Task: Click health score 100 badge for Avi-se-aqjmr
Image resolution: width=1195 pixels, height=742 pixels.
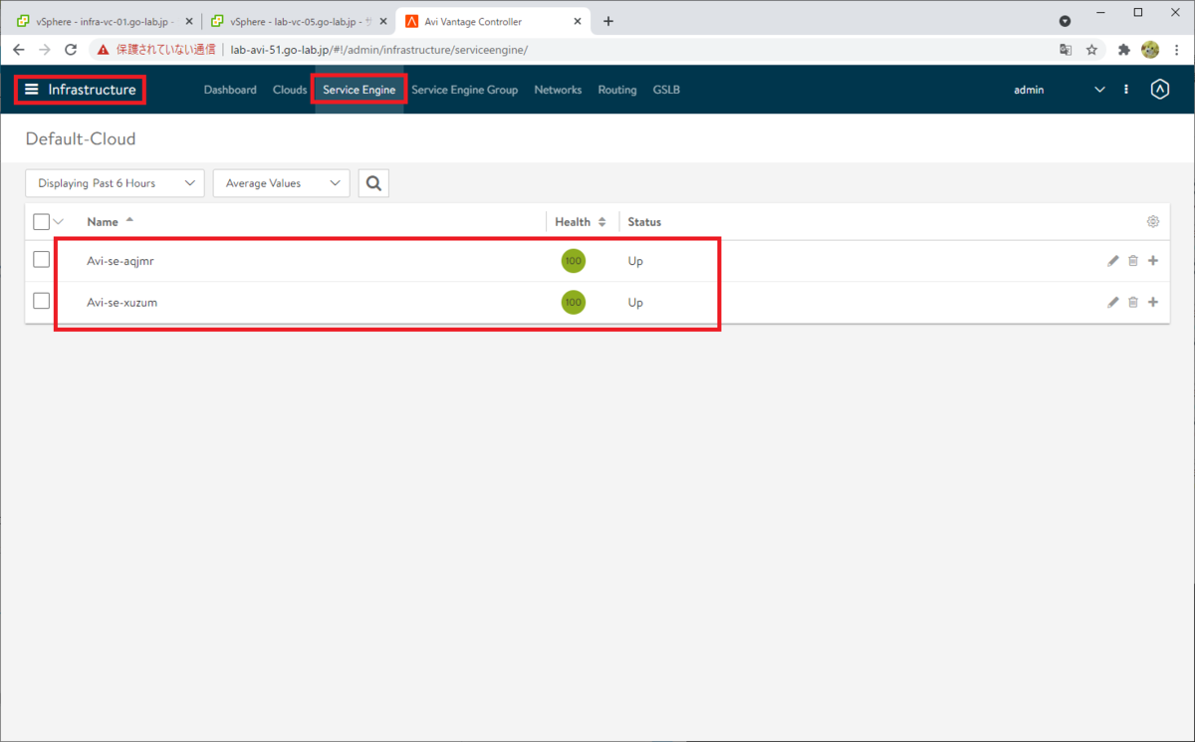Action: click(573, 261)
